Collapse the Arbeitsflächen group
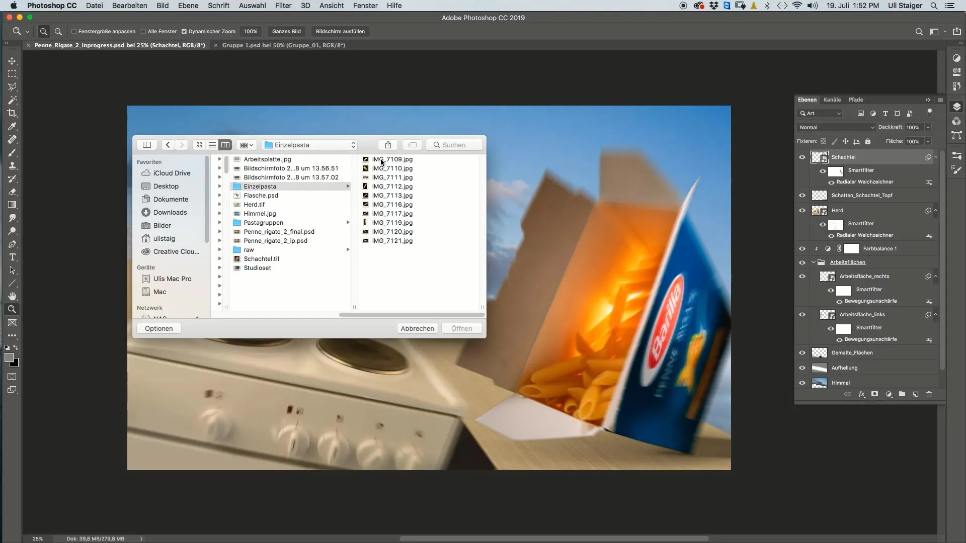Image resolution: width=966 pixels, height=543 pixels. coord(814,262)
